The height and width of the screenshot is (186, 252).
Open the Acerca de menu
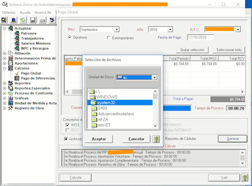coord(43,12)
